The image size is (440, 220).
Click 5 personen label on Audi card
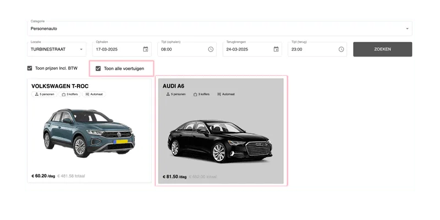tap(178, 94)
